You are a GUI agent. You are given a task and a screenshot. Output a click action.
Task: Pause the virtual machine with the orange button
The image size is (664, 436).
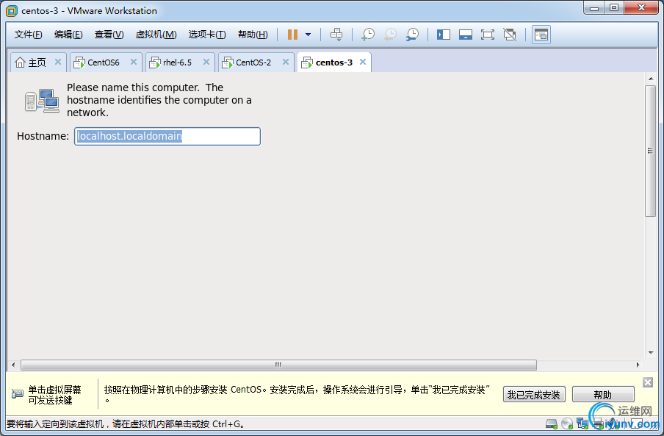pyautogui.click(x=292, y=35)
